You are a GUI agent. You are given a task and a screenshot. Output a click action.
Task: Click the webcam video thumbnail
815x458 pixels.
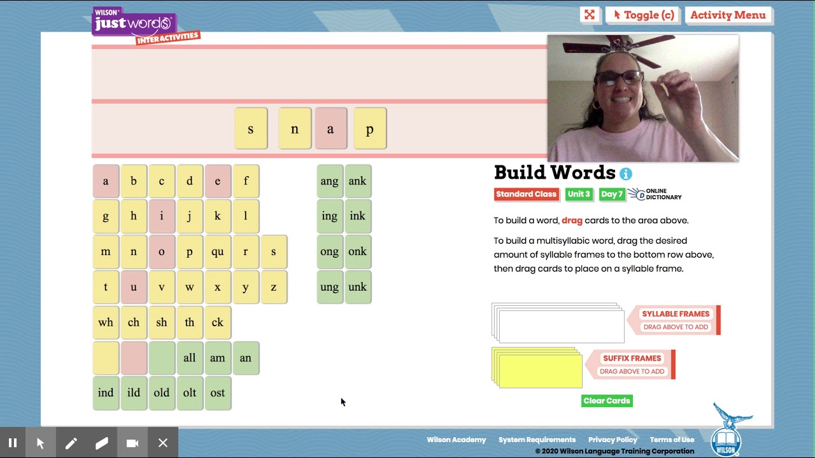coord(643,98)
